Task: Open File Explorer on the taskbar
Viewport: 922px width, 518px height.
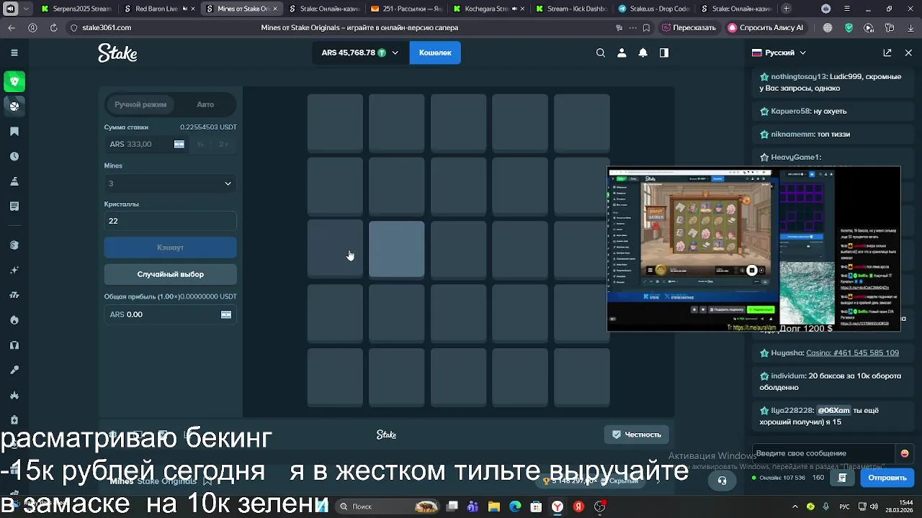Action: (x=494, y=506)
